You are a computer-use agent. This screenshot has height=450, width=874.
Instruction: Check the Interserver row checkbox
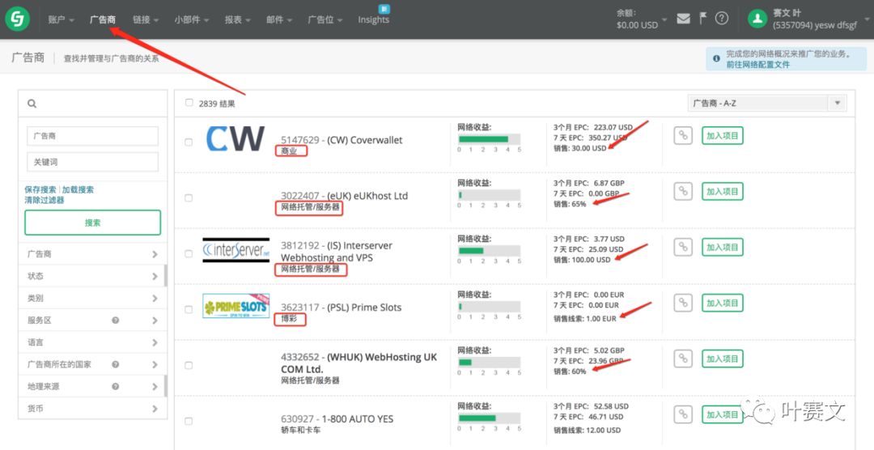(189, 253)
